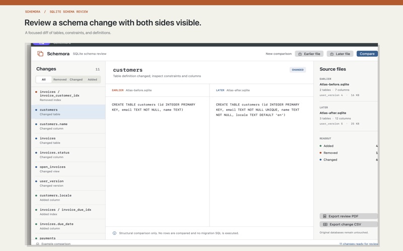Click 'Original databases remain untouched' note

pyautogui.click(x=344, y=232)
